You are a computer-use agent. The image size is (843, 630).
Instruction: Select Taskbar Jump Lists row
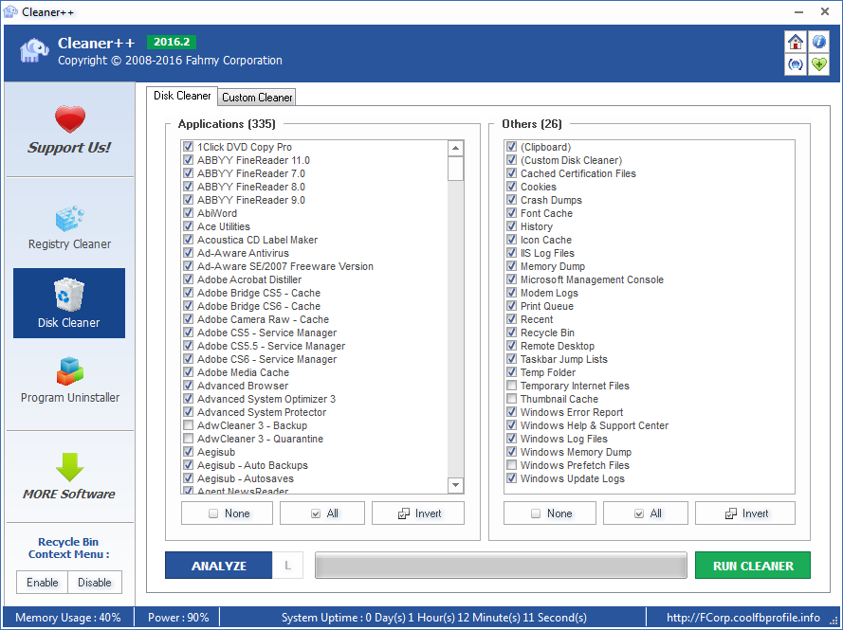[563, 359]
